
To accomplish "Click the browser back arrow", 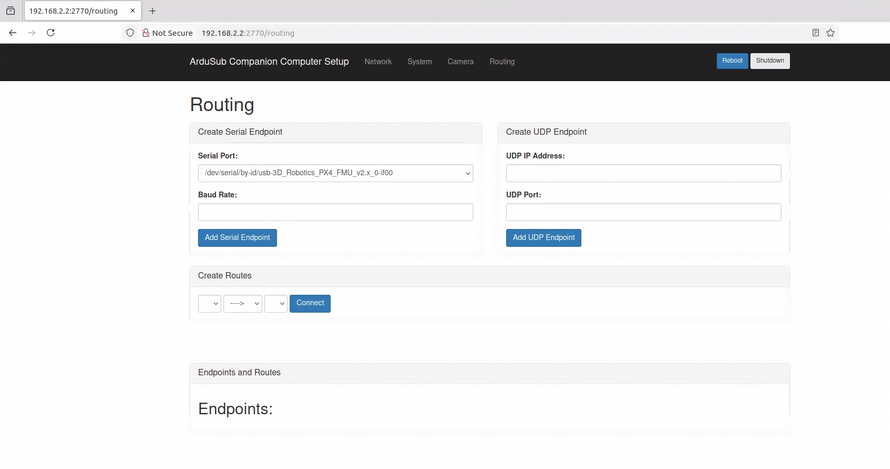I will (13, 33).
